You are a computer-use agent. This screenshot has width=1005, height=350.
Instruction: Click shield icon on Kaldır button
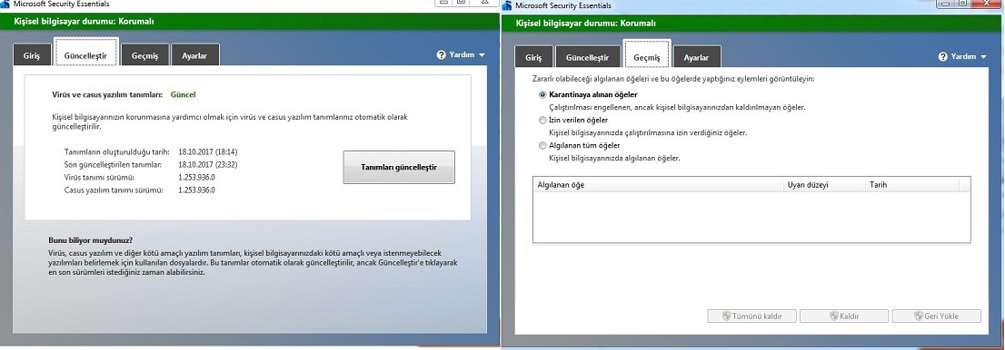(834, 316)
